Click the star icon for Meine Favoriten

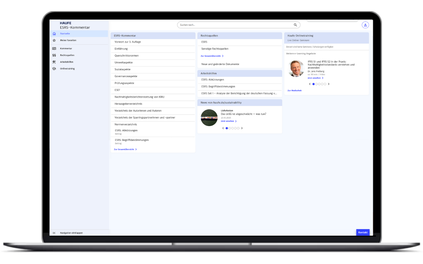[x=54, y=40]
